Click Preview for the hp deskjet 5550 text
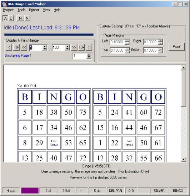 [98, 177]
